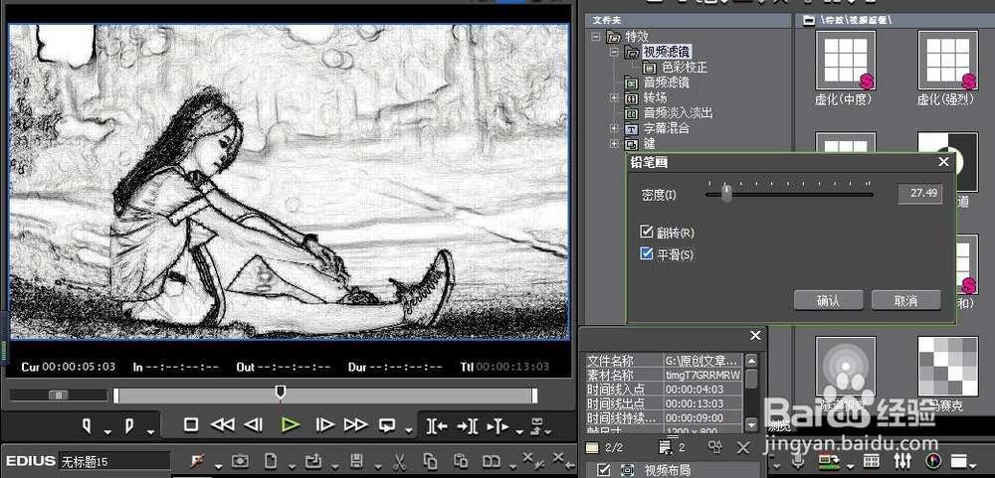This screenshot has height=478, width=995.
Task: Click the 无标题15 project name field
Action: [x=114, y=461]
